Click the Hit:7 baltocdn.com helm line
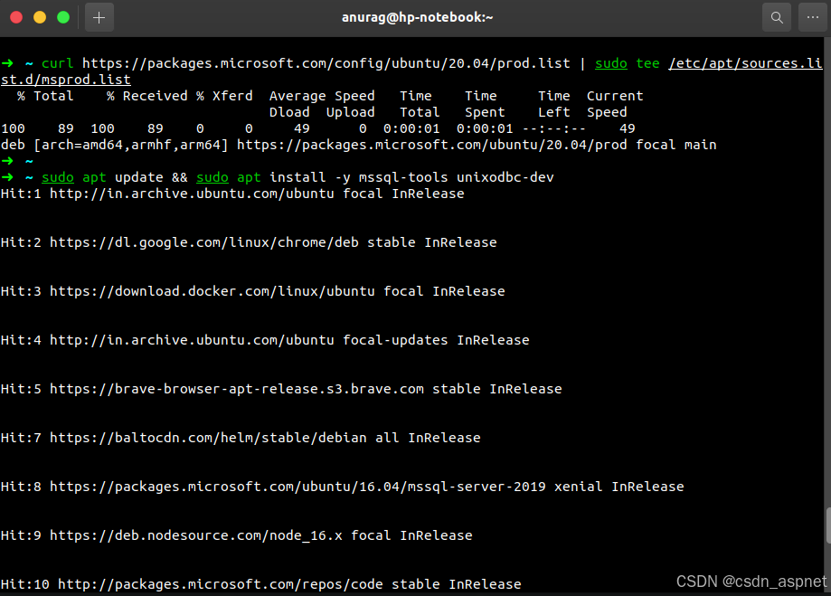 tap(241, 438)
